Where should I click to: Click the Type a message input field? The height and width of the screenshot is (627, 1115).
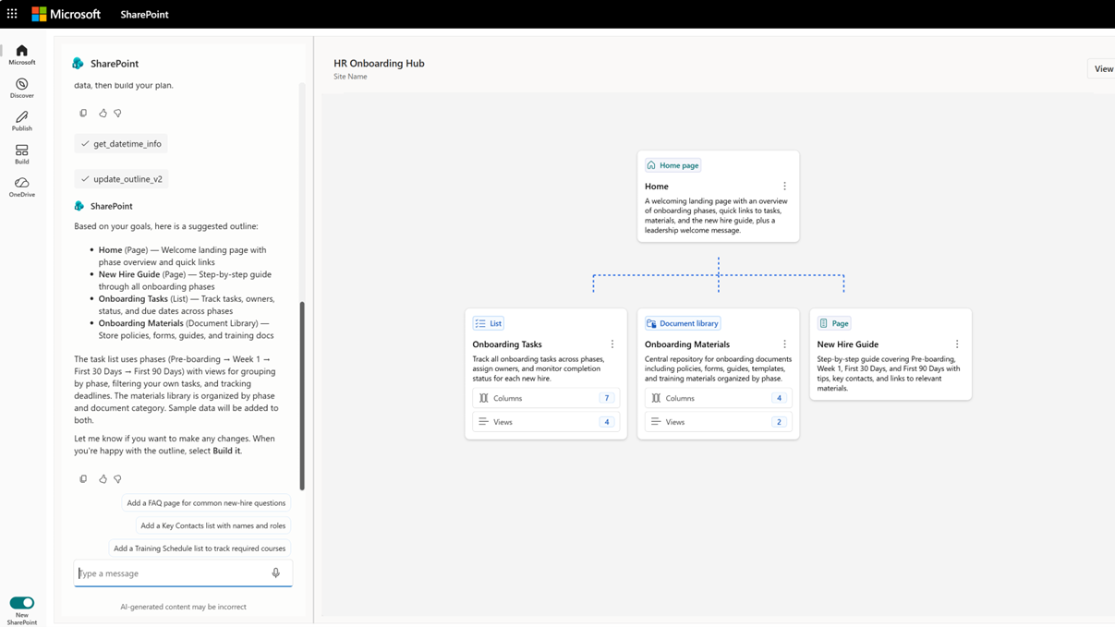tap(166, 573)
